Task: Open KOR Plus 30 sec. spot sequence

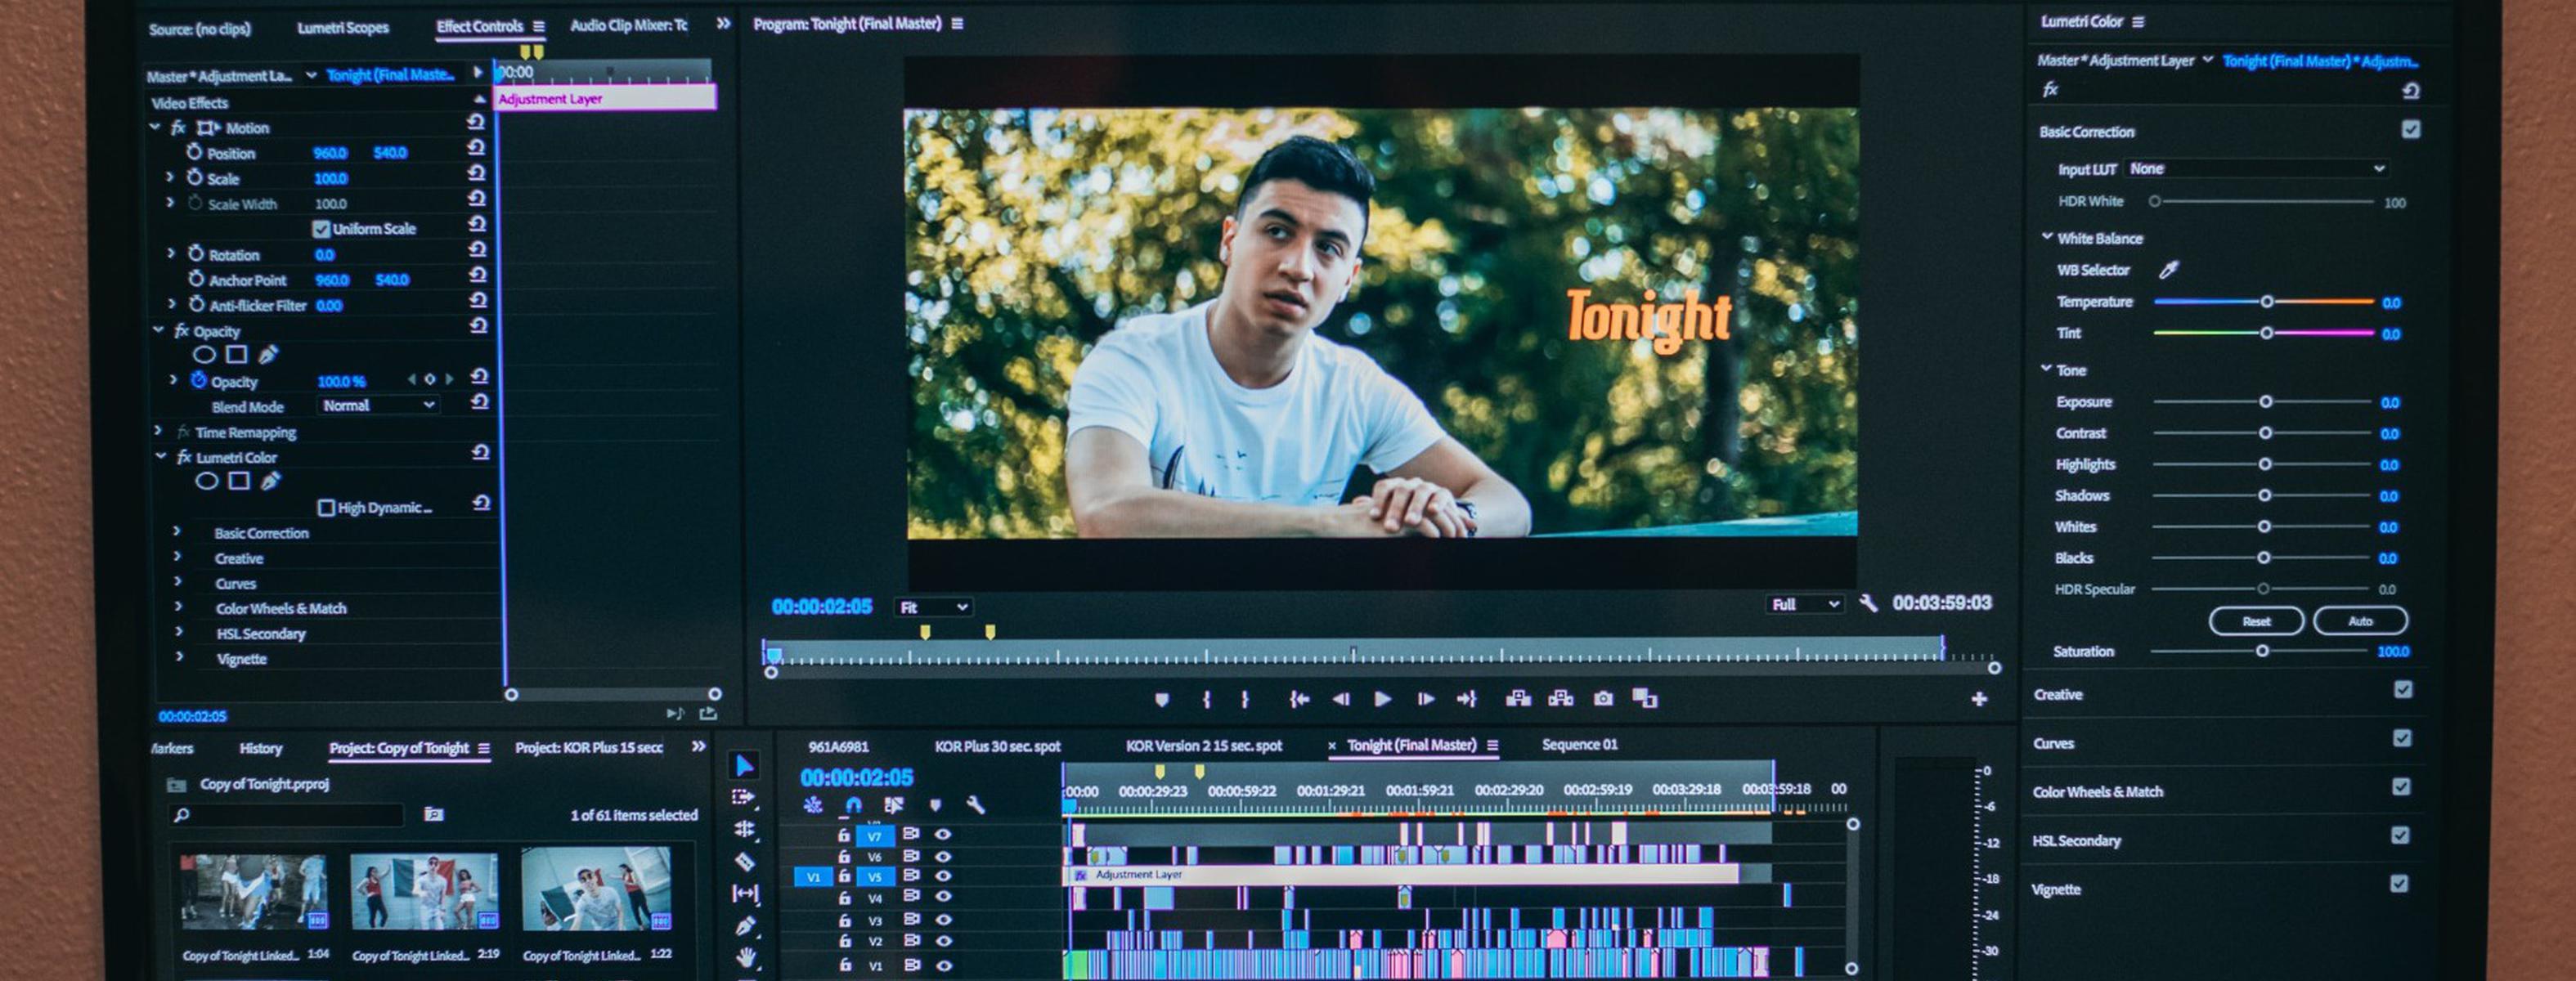Action: pyautogui.click(x=997, y=746)
